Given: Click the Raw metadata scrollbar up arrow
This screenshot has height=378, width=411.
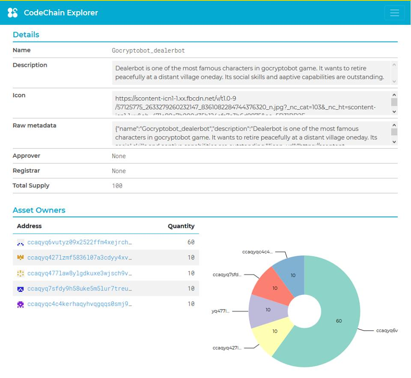Looking at the screenshot, I should 394,125.
